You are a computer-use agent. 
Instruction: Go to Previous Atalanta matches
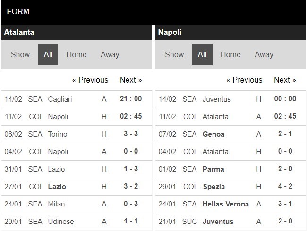click(x=90, y=80)
